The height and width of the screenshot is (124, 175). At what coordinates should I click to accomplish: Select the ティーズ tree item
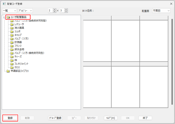pos(18,56)
